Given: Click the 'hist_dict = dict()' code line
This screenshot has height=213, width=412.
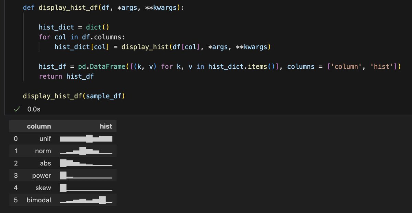Looking at the screenshot, I should tap(74, 27).
